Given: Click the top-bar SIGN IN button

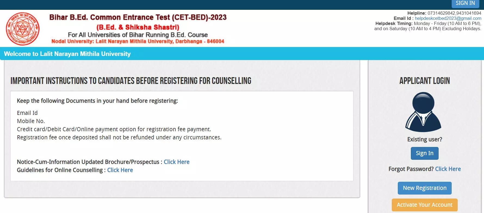Looking at the screenshot, I should (x=465, y=3).
